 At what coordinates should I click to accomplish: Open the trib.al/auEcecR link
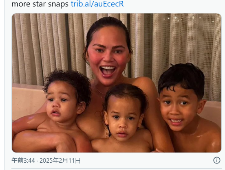[x=97, y=4]
